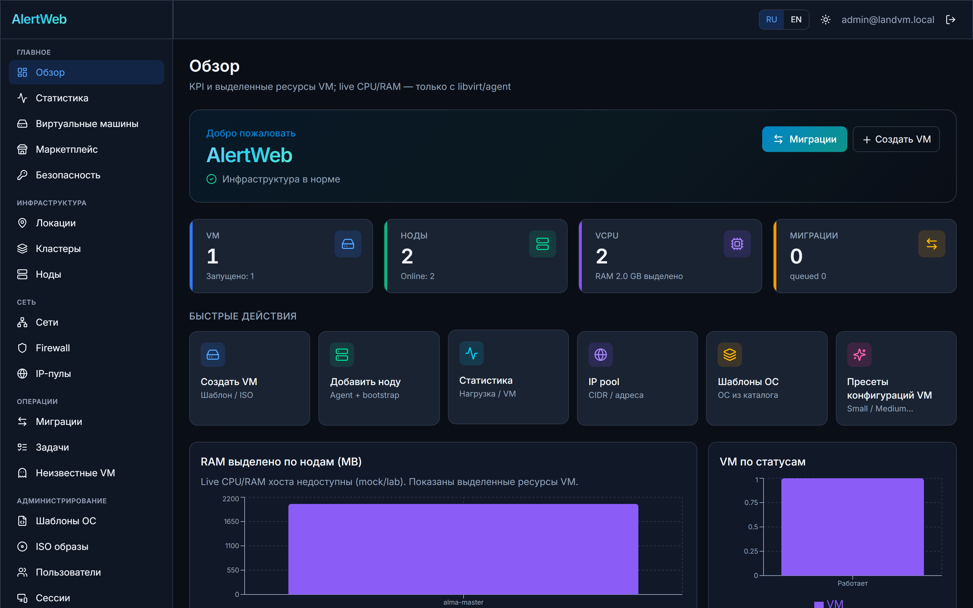Toggle light theme with the sun icon
This screenshot has height=608, width=973.
tap(825, 20)
